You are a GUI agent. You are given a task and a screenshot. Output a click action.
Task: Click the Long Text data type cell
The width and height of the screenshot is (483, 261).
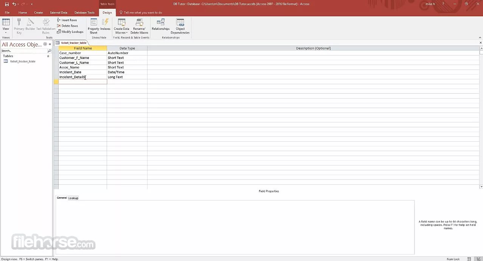pyautogui.click(x=127, y=77)
